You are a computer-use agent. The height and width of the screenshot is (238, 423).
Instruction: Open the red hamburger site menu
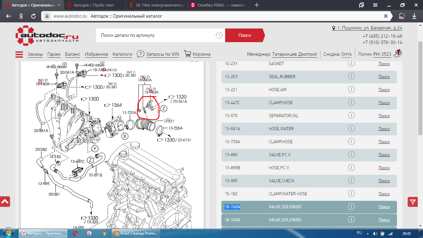click(19, 54)
